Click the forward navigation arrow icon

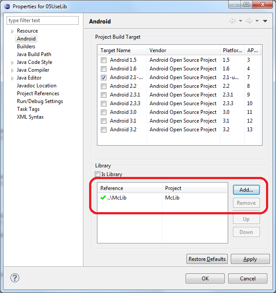pyautogui.click(x=249, y=21)
